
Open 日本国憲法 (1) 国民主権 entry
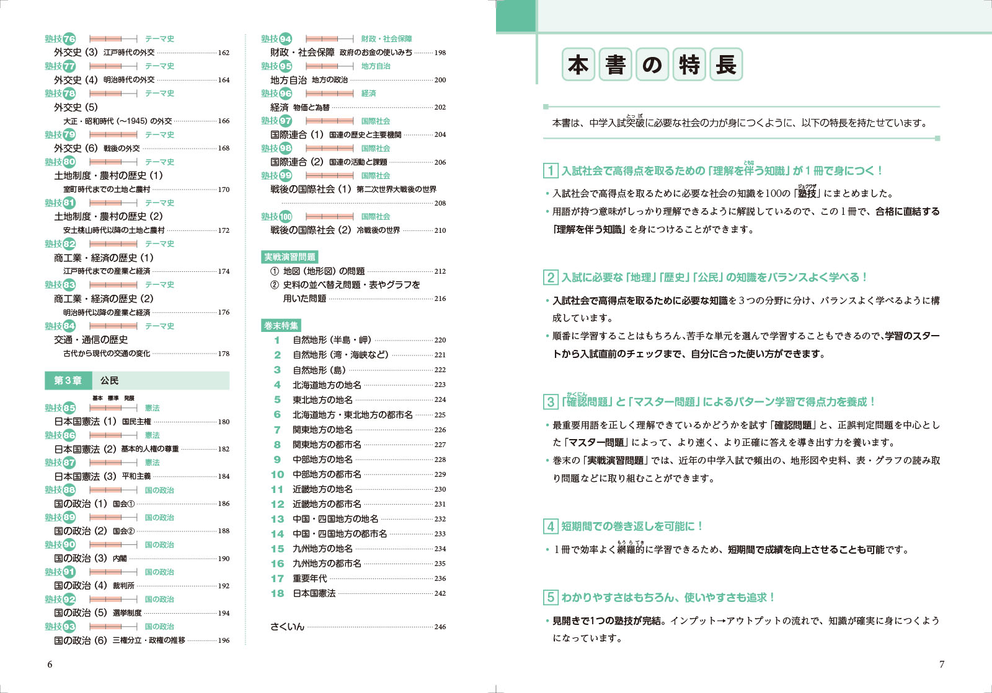[x=141, y=421]
